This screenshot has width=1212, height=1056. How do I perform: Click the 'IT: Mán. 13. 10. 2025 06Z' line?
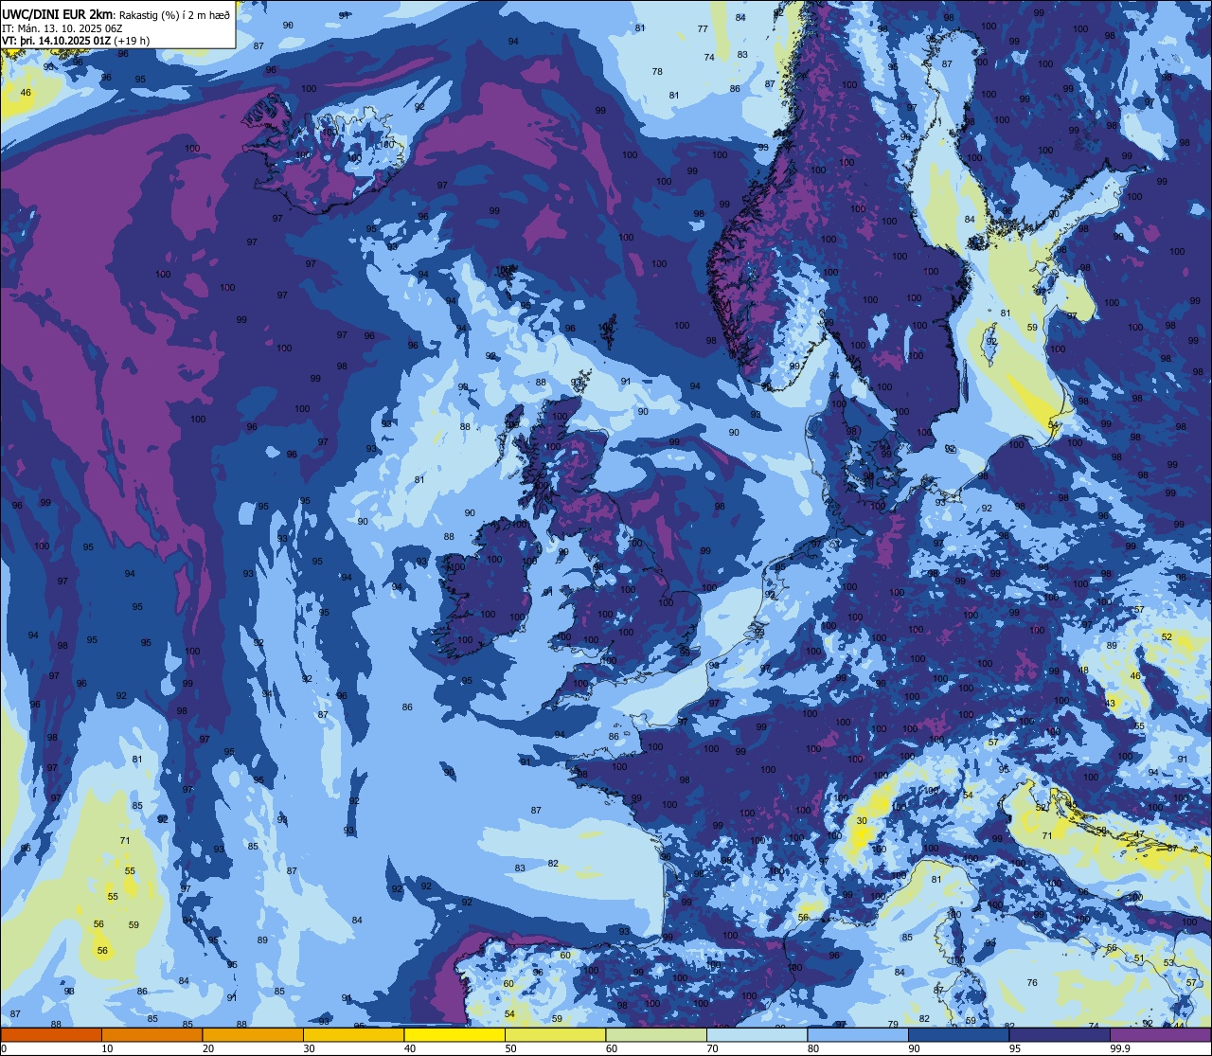coord(64,27)
